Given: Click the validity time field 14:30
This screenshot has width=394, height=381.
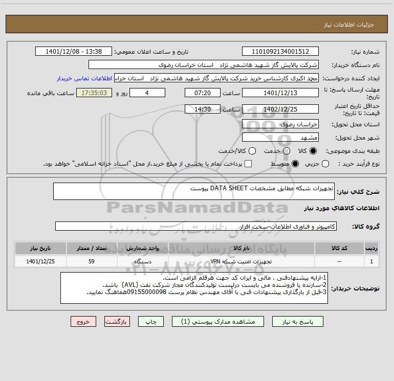Looking at the screenshot, I should tap(203, 109).
